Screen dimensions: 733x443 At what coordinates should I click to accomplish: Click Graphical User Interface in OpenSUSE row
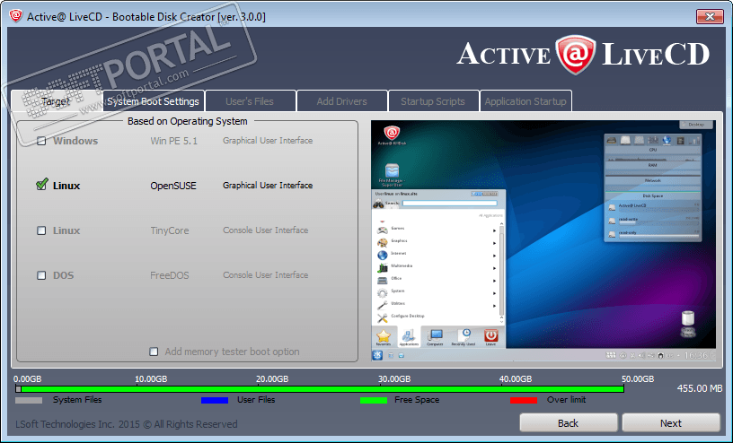pyautogui.click(x=268, y=185)
